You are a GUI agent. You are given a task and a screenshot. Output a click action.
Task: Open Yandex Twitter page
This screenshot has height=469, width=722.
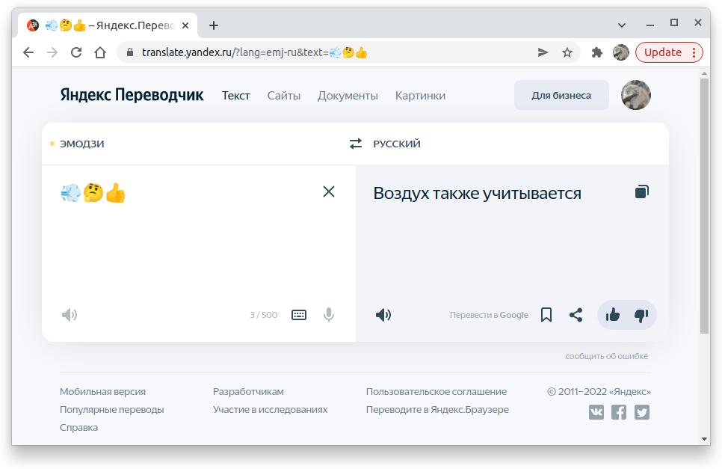pyautogui.click(x=642, y=412)
